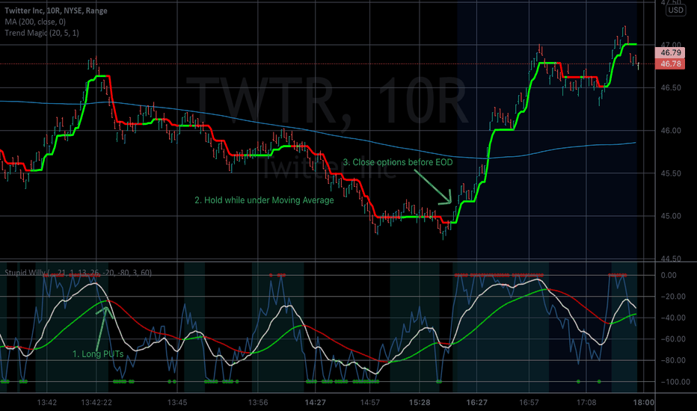This screenshot has width=697, height=411.
Task: Click the USD currency button
Action: pos(675,10)
